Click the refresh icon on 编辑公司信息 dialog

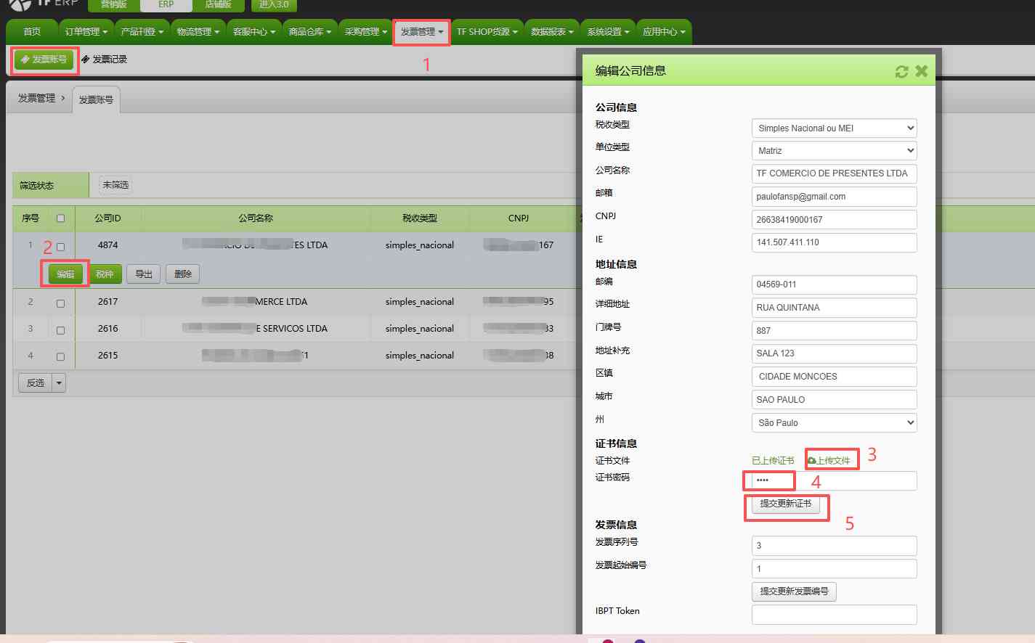[901, 70]
